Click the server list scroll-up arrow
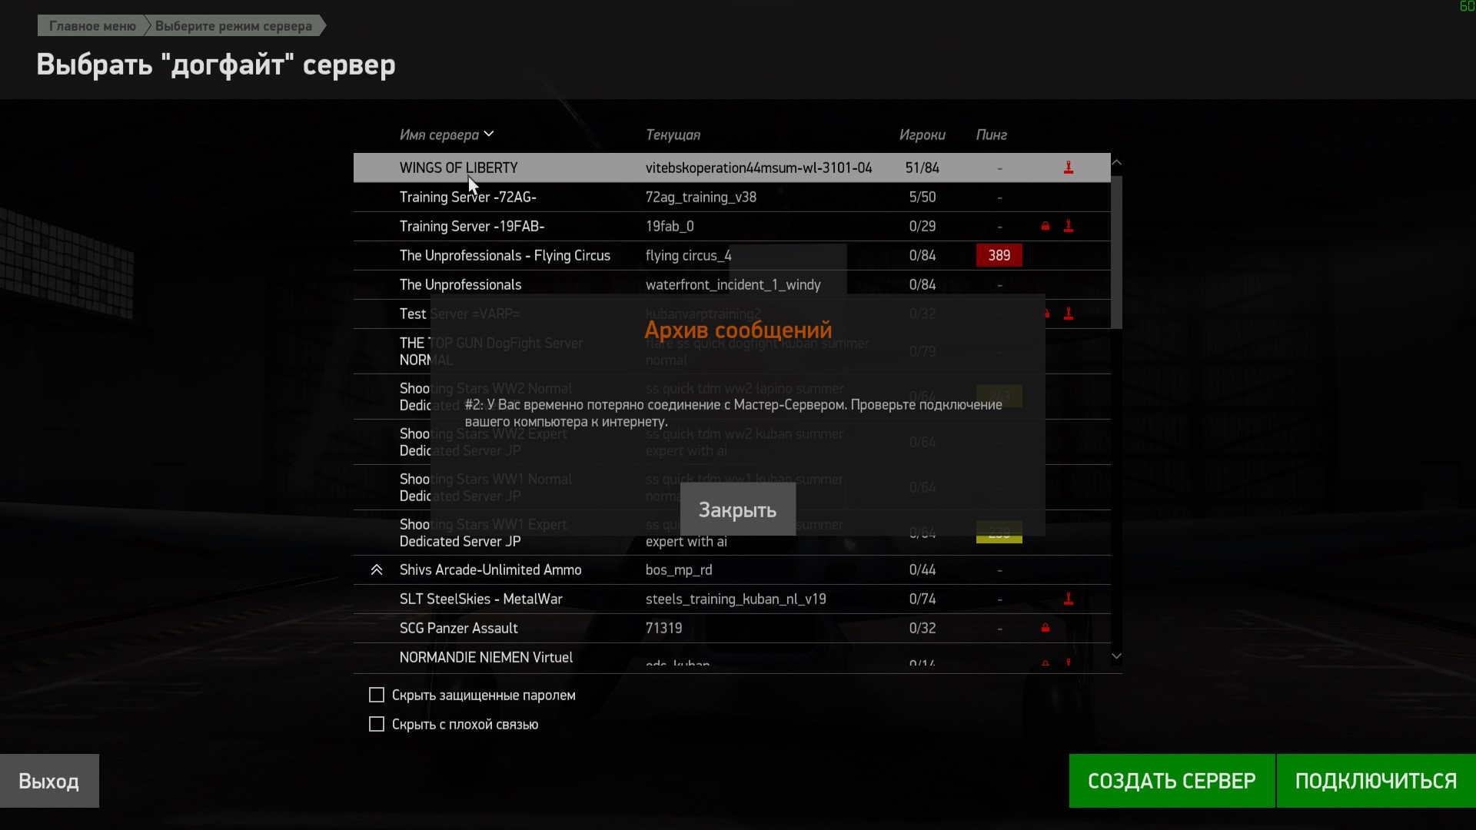This screenshot has height=830, width=1476. click(1117, 162)
